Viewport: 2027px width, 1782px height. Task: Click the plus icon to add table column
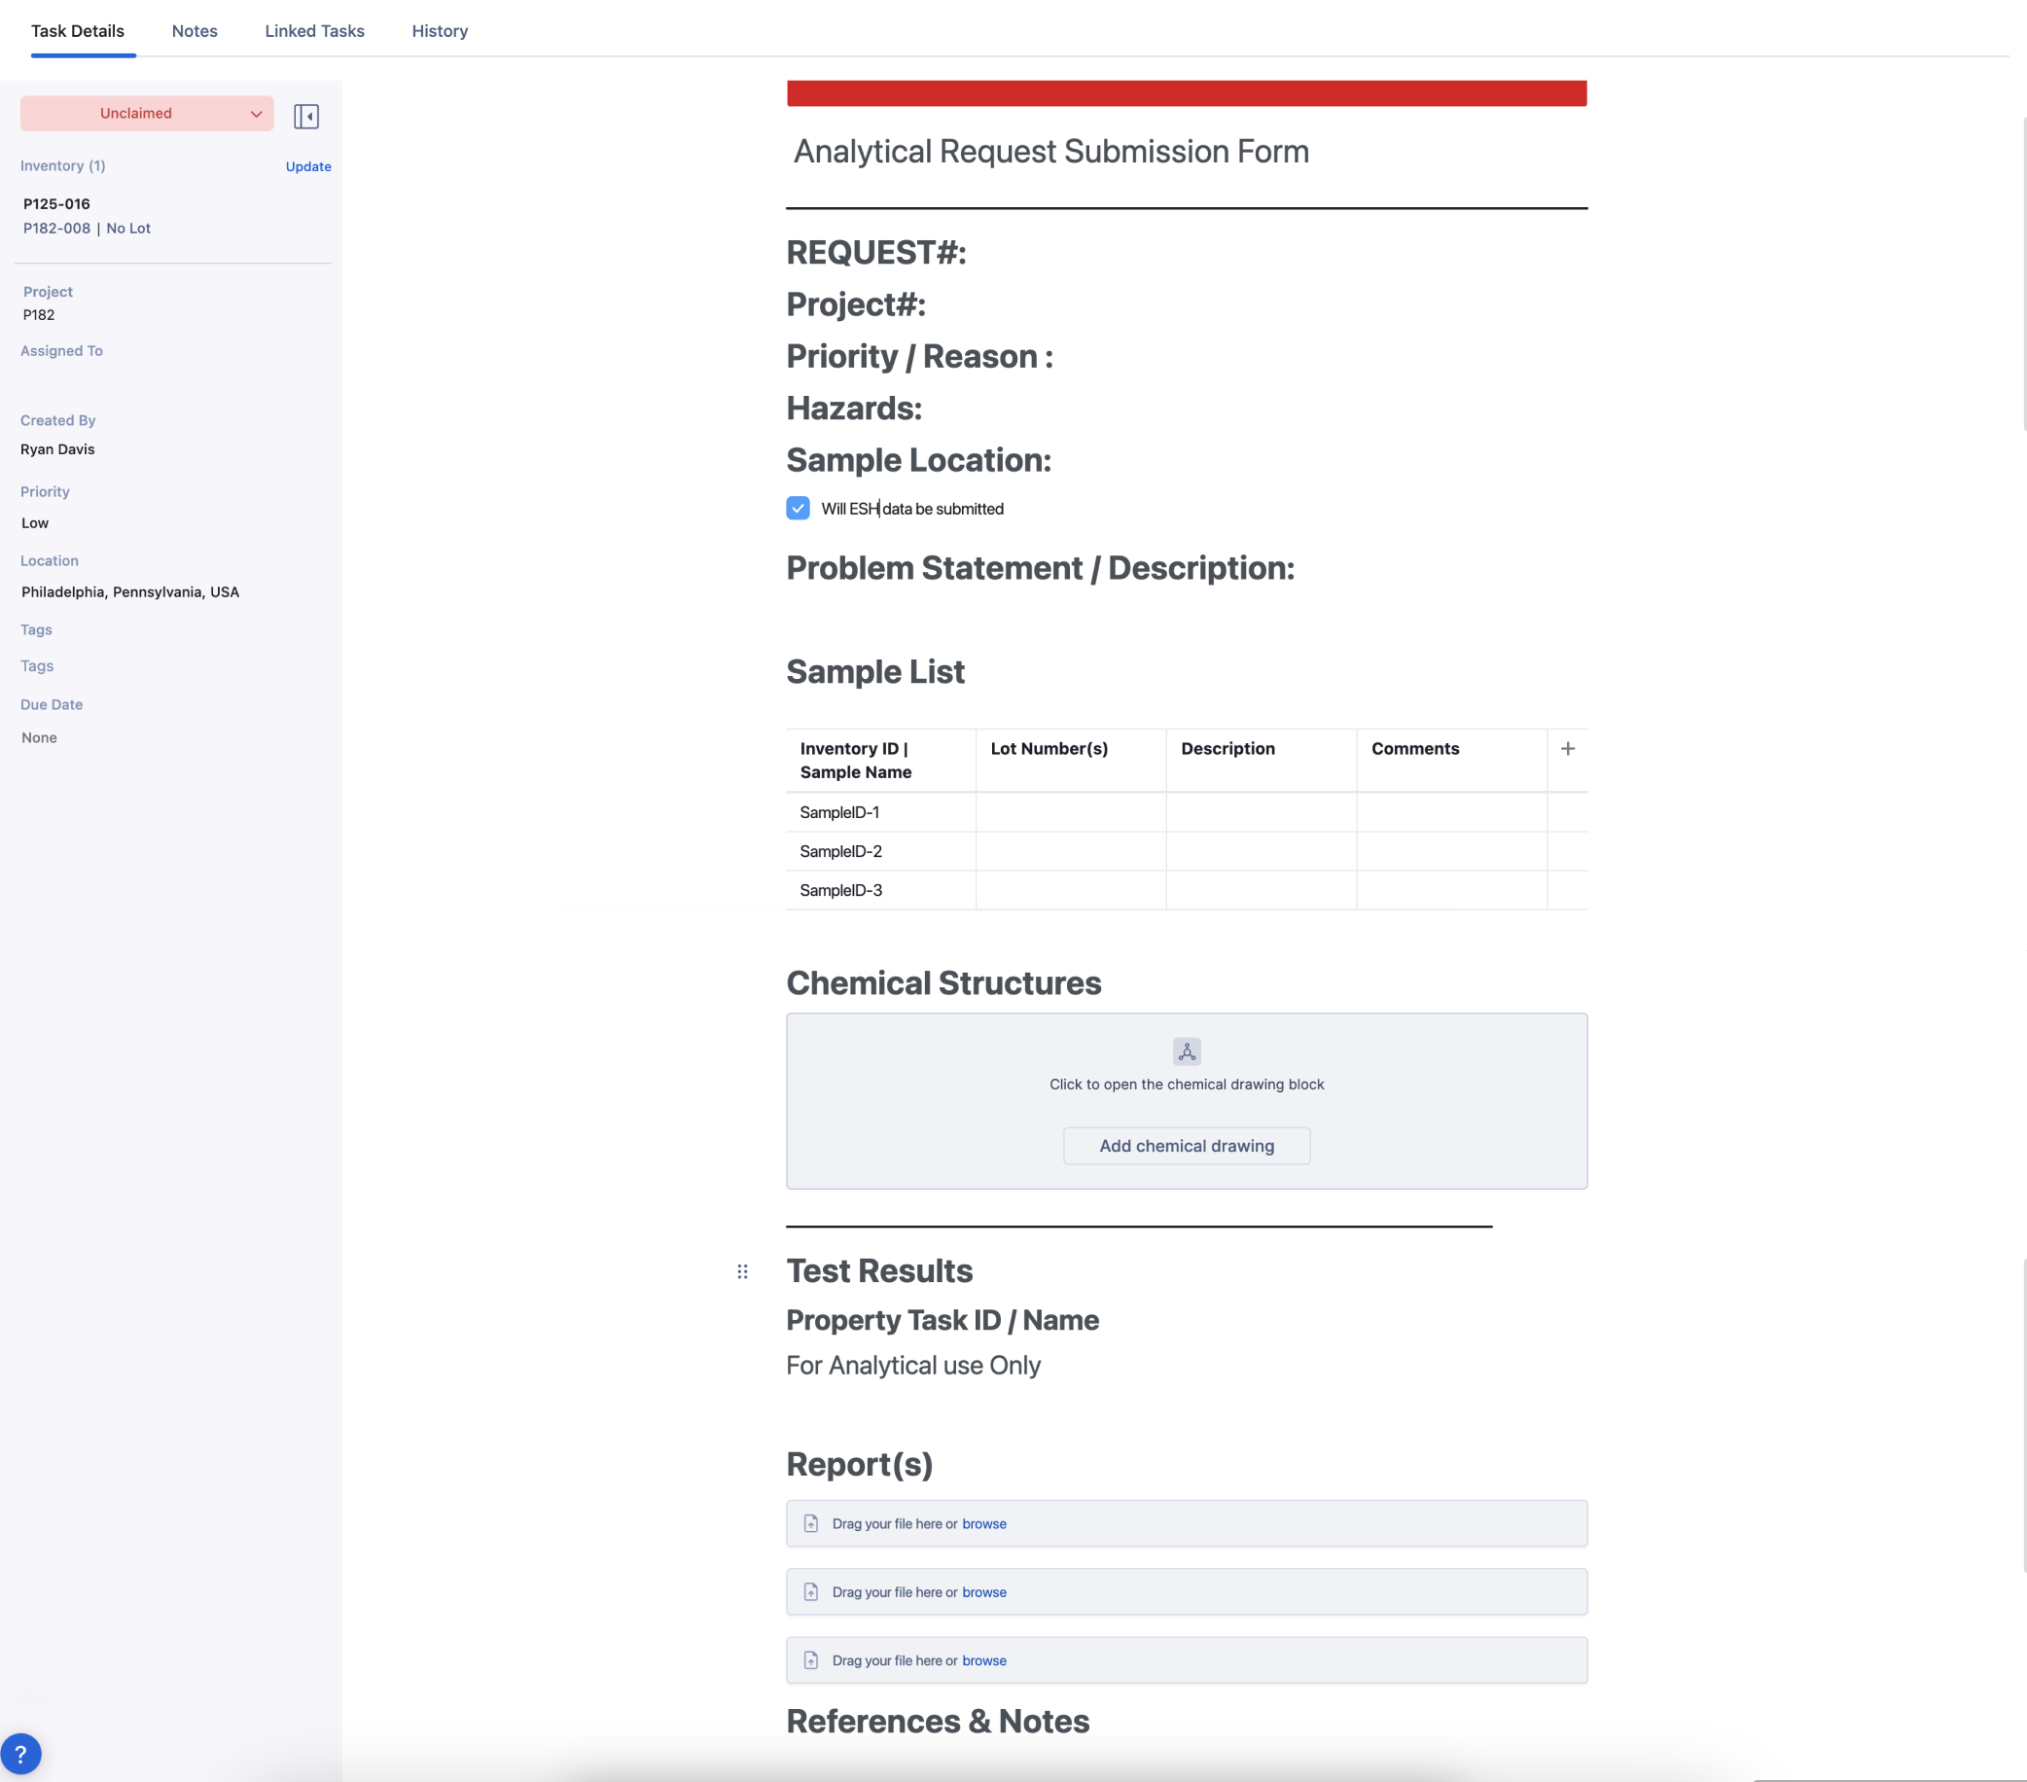[x=1567, y=749]
